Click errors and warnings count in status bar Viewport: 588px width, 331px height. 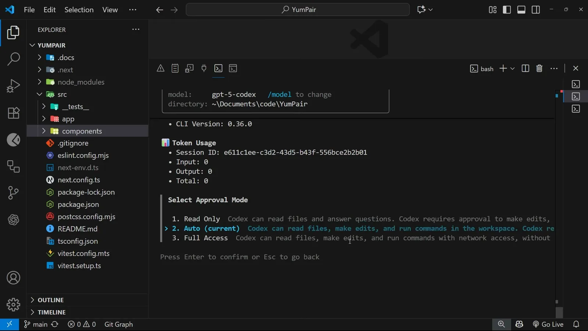(82, 324)
